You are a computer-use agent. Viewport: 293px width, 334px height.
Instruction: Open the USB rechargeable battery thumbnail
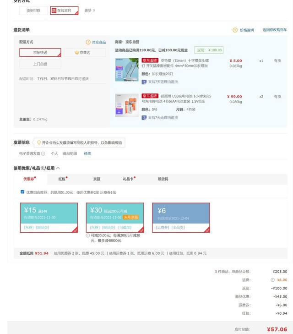[127, 105]
